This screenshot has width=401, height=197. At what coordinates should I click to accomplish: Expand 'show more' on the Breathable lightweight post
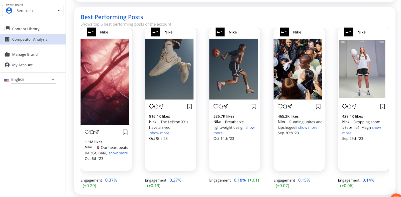pyautogui.click(x=250, y=127)
